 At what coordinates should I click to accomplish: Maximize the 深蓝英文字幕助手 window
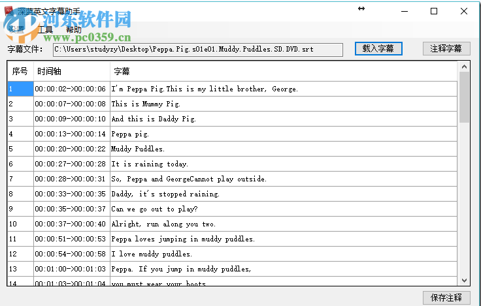click(x=434, y=11)
